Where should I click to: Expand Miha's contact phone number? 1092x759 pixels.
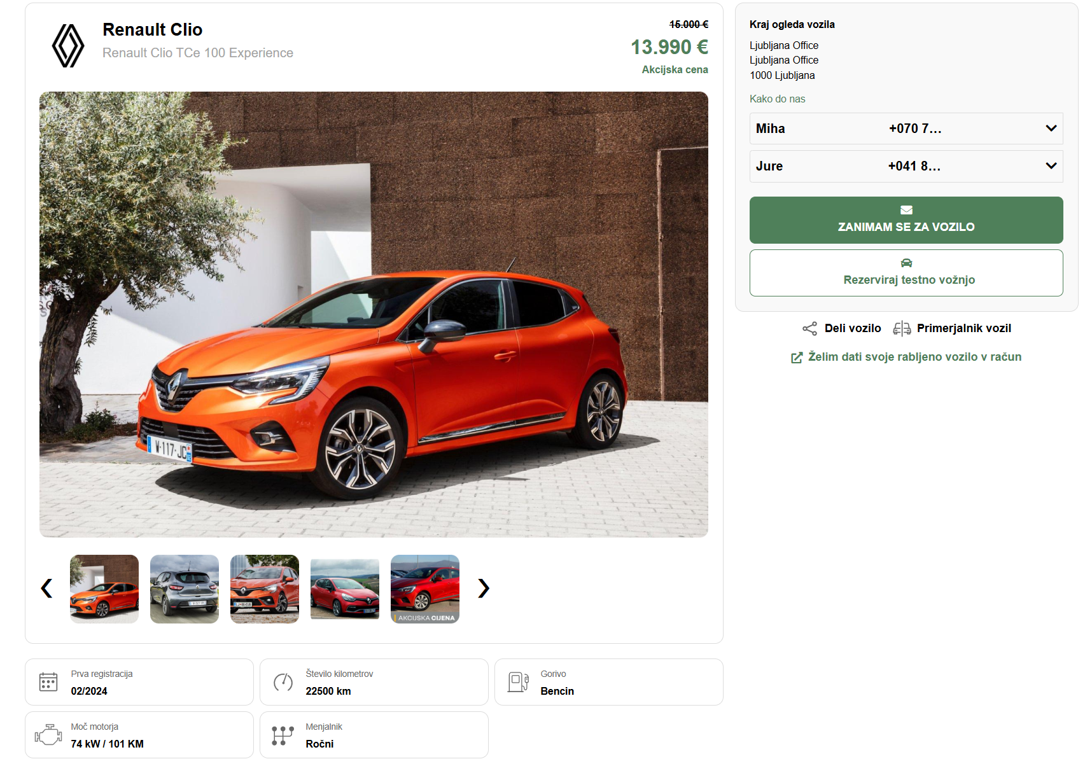[x=906, y=129]
